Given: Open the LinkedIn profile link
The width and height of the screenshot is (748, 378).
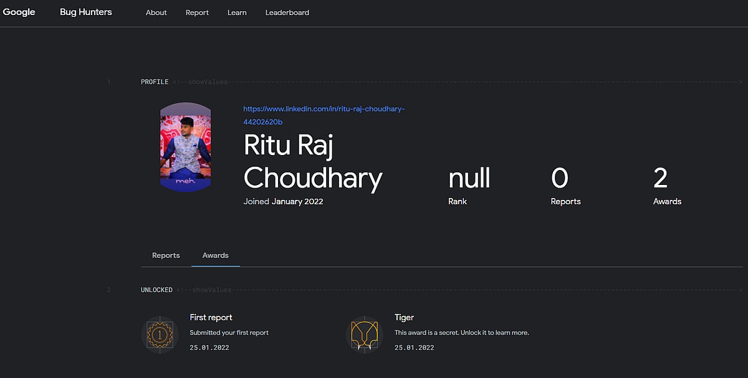Looking at the screenshot, I should (x=324, y=115).
